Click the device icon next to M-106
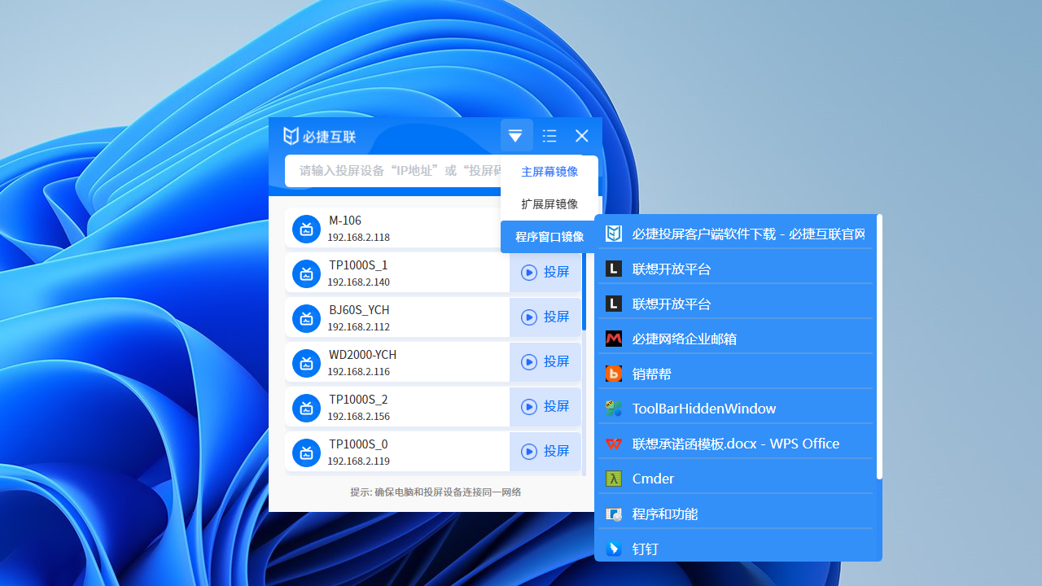The width and height of the screenshot is (1042, 586). [307, 230]
